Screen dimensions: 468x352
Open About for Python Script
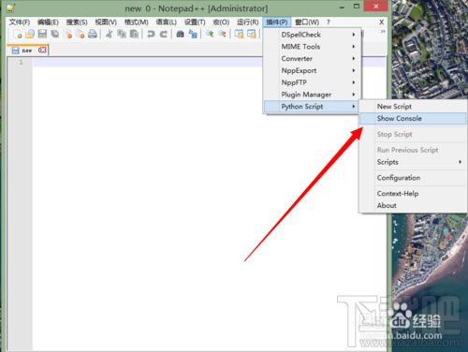(413, 205)
